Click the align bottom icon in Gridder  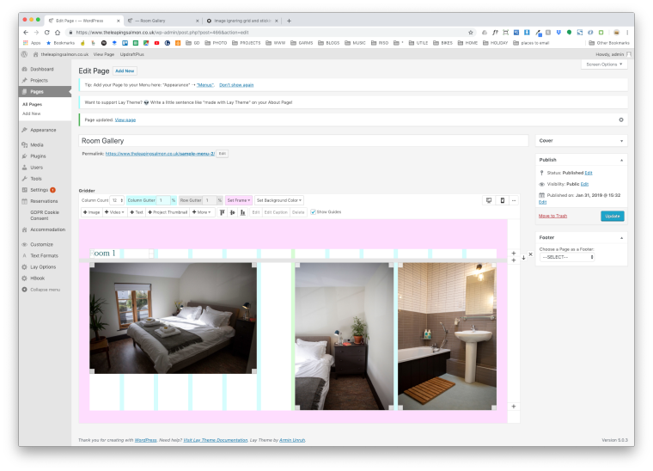click(x=243, y=212)
